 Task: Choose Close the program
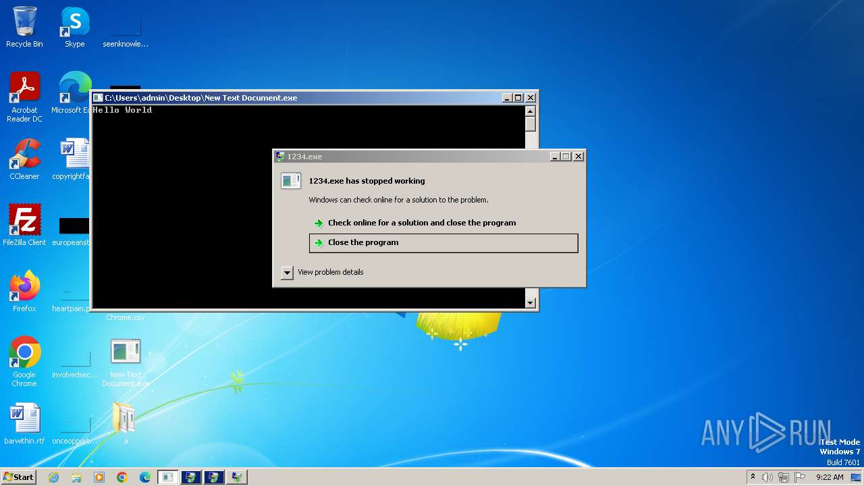click(x=443, y=243)
